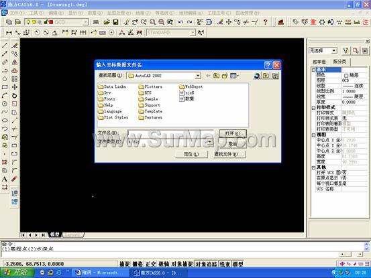Open the STANDARD text style dropdown
Image resolution: width=371 pixels, height=278 pixels.
click(x=193, y=32)
